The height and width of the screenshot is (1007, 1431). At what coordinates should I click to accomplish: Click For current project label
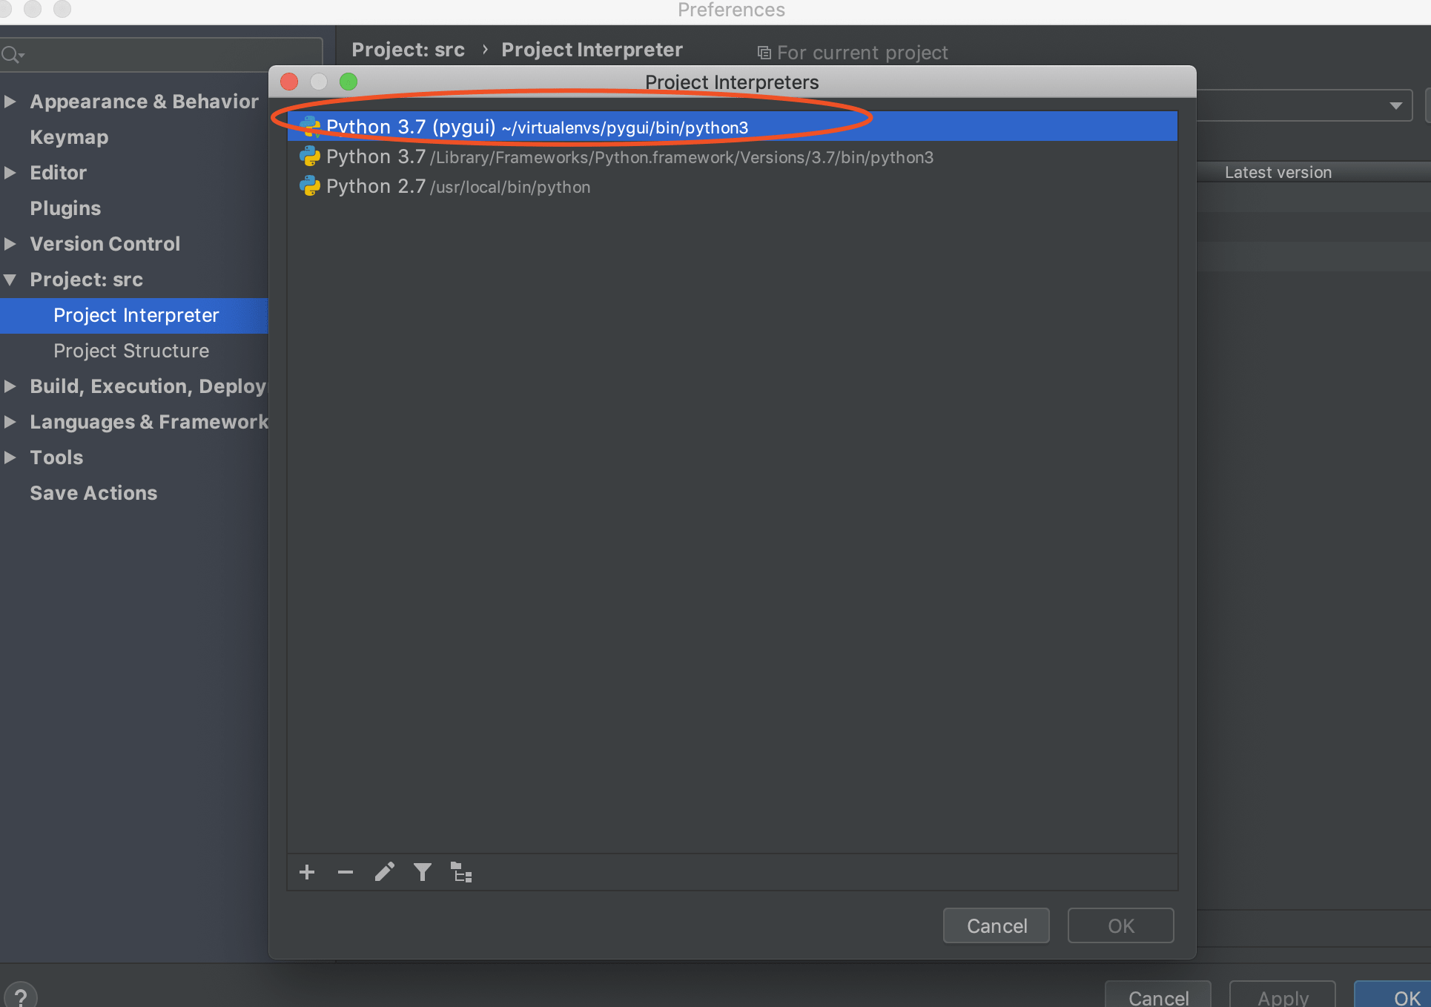tap(862, 53)
